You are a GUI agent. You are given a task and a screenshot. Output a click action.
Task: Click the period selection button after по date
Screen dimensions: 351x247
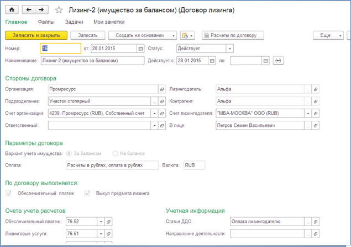pyautogui.click(x=278, y=61)
